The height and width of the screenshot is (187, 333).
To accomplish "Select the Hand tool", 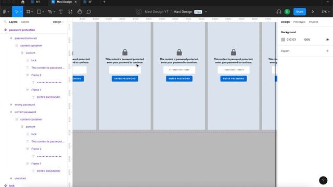I will click(80, 12).
